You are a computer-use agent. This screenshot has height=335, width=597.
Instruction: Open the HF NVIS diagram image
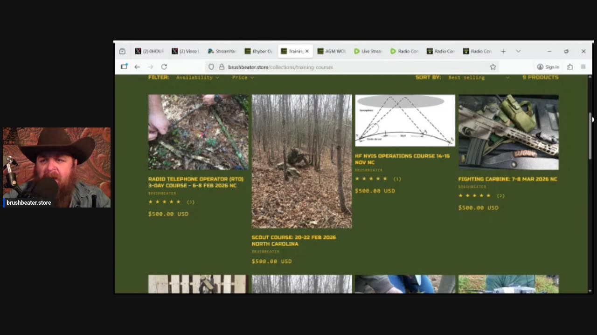point(405,121)
